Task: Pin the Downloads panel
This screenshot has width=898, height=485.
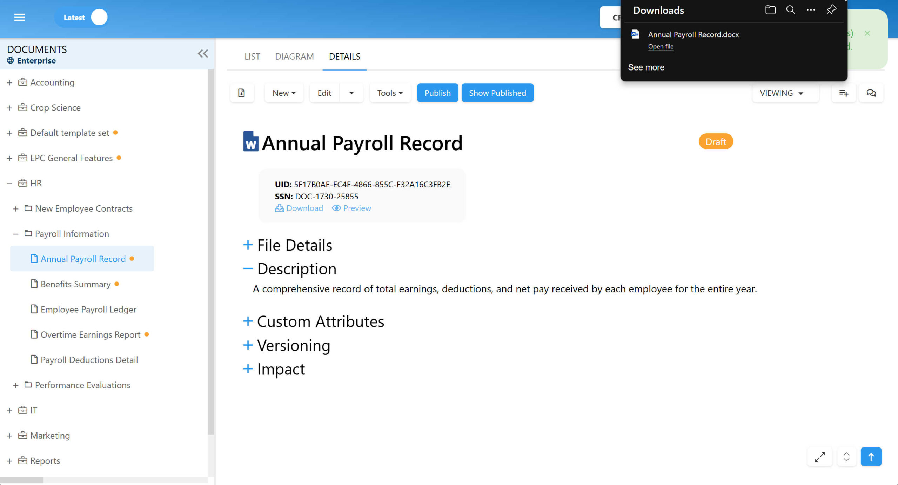Action: pyautogui.click(x=831, y=10)
